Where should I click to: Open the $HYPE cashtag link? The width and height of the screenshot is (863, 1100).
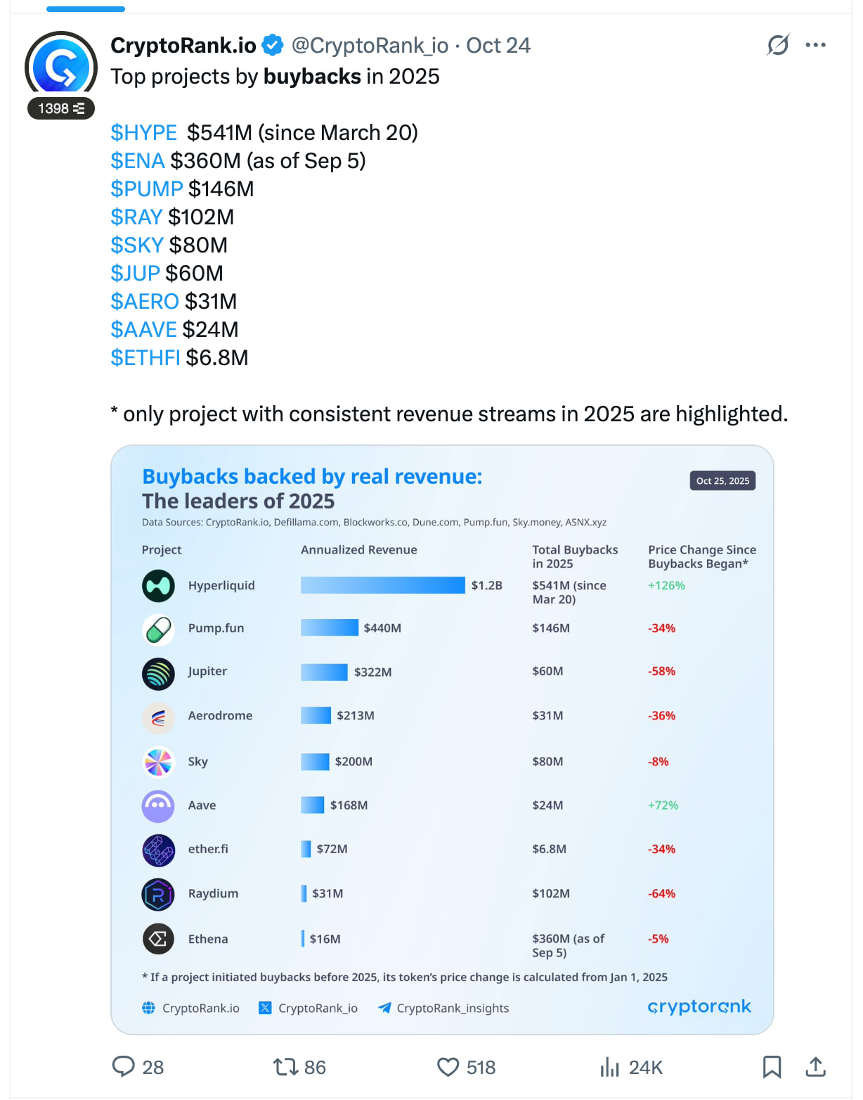tap(144, 132)
